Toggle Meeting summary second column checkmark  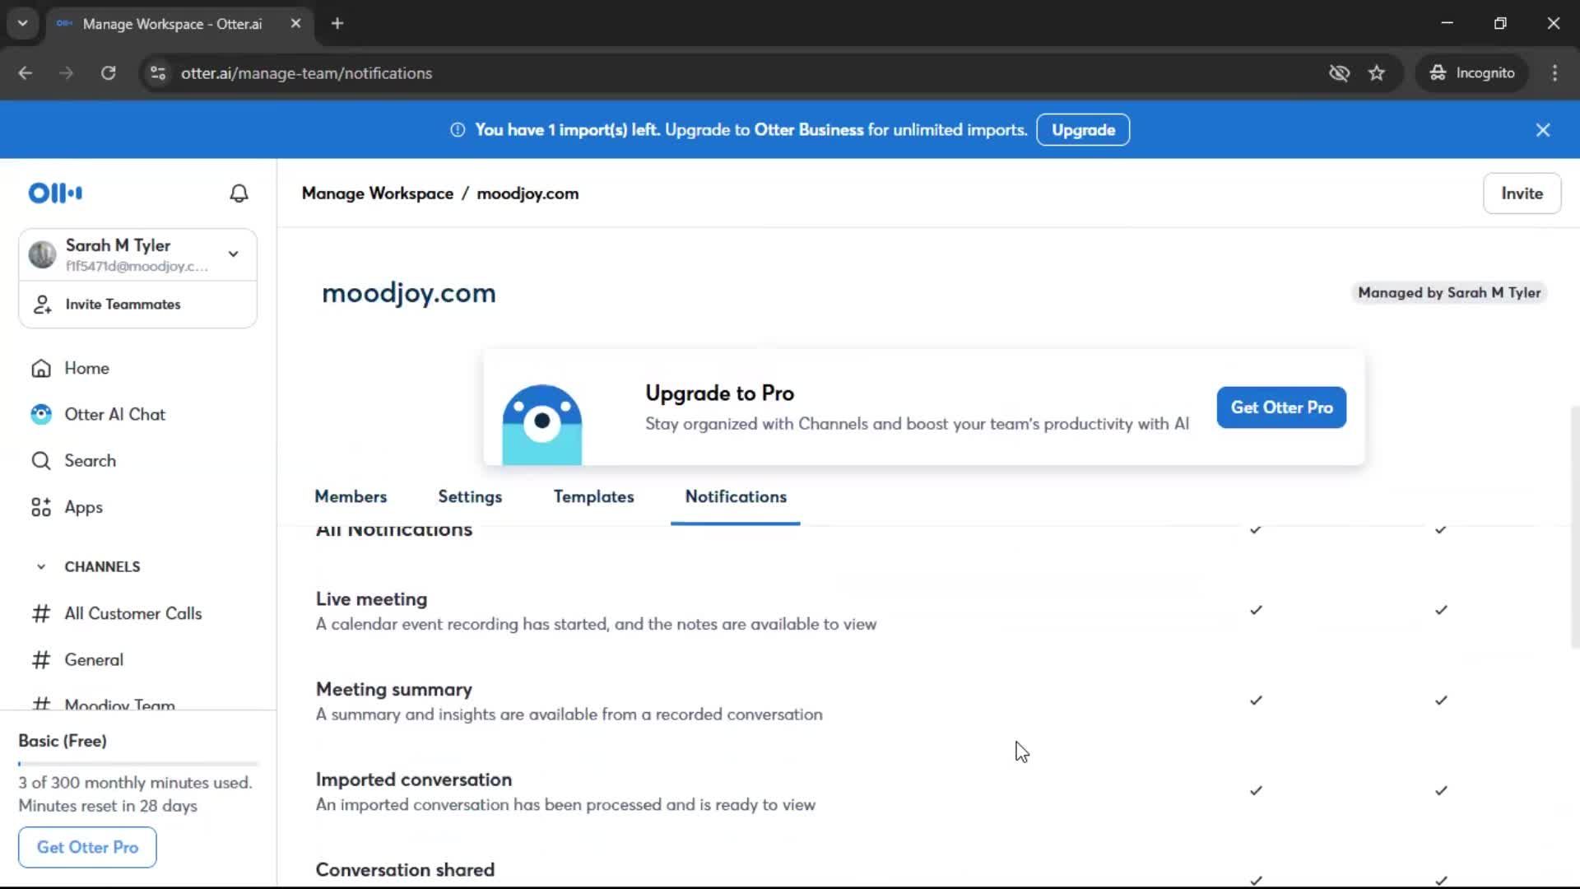coord(1441,700)
